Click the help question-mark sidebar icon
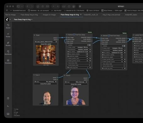The width and height of the screenshot is (143, 123). pyautogui.click(x=8, y=98)
